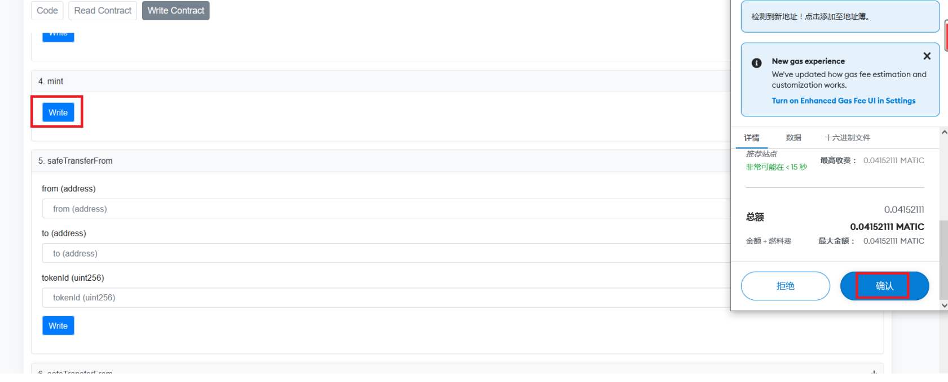Switch to the Code tab

coord(47,11)
